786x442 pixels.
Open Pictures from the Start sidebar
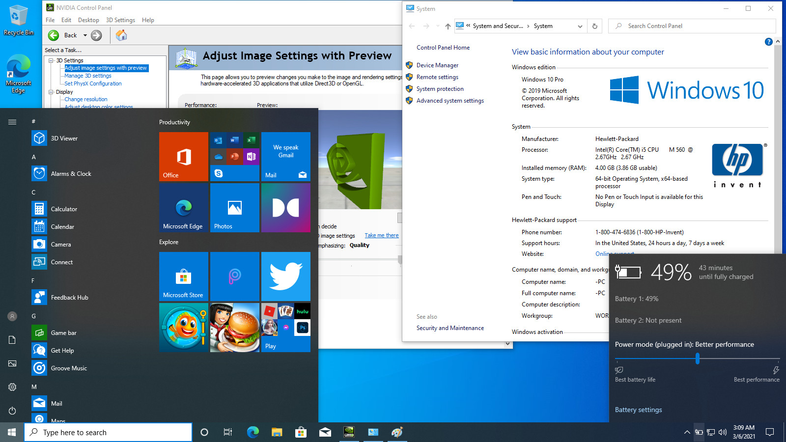(12, 363)
